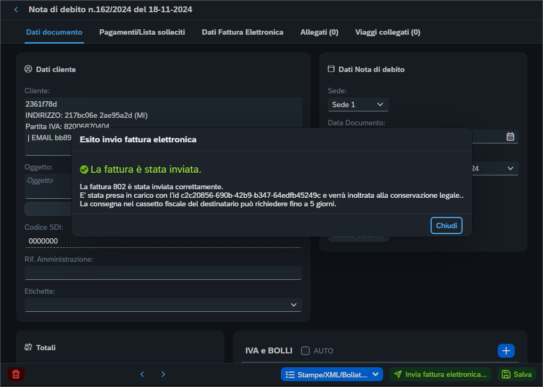The height and width of the screenshot is (387, 543).
Task: Open the Data Documento calendar picker
Action: point(510,136)
